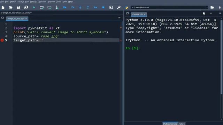Click the In [1]: console prompt
Viewport: 223px width, 125px height.
pyautogui.click(x=133, y=48)
